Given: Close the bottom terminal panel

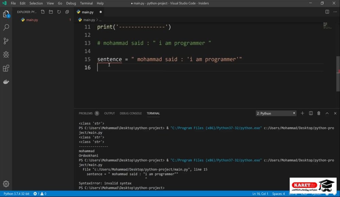Looking at the screenshot, I should click(x=335, y=113).
